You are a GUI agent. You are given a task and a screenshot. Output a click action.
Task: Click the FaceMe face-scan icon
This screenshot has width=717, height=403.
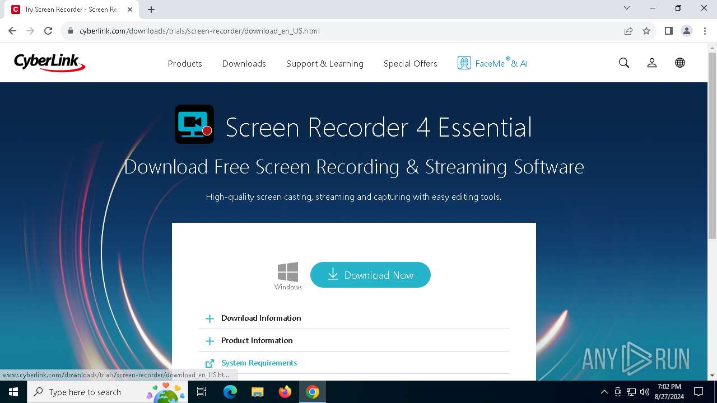tap(464, 63)
